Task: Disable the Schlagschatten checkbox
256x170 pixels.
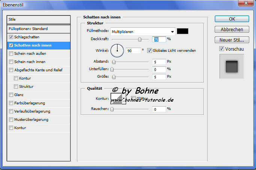Action: pyautogui.click(x=11, y=37)
